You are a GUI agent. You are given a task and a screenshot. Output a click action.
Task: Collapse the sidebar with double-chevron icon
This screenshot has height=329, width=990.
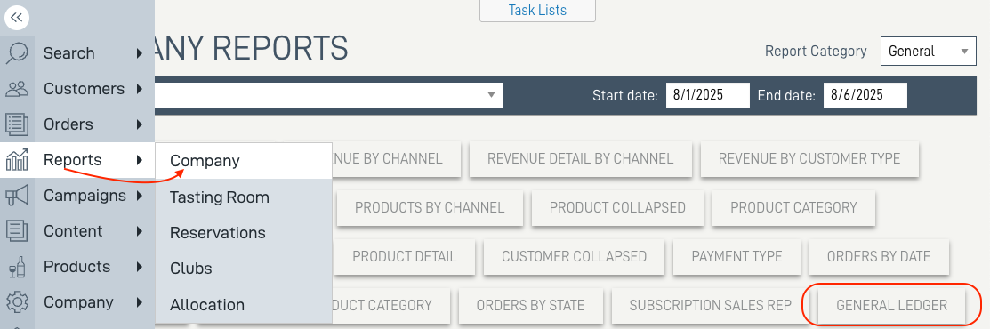[17, 18]
